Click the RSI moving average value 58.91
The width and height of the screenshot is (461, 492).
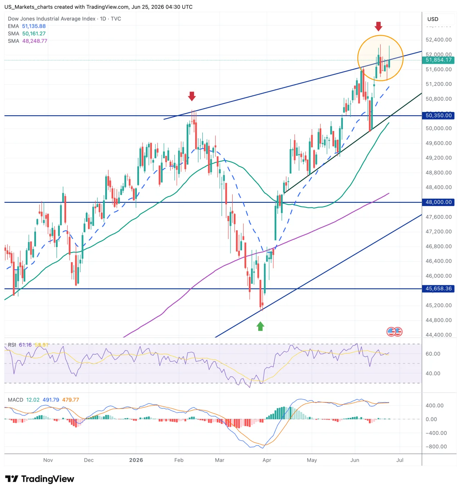click(x=41, y=345)
